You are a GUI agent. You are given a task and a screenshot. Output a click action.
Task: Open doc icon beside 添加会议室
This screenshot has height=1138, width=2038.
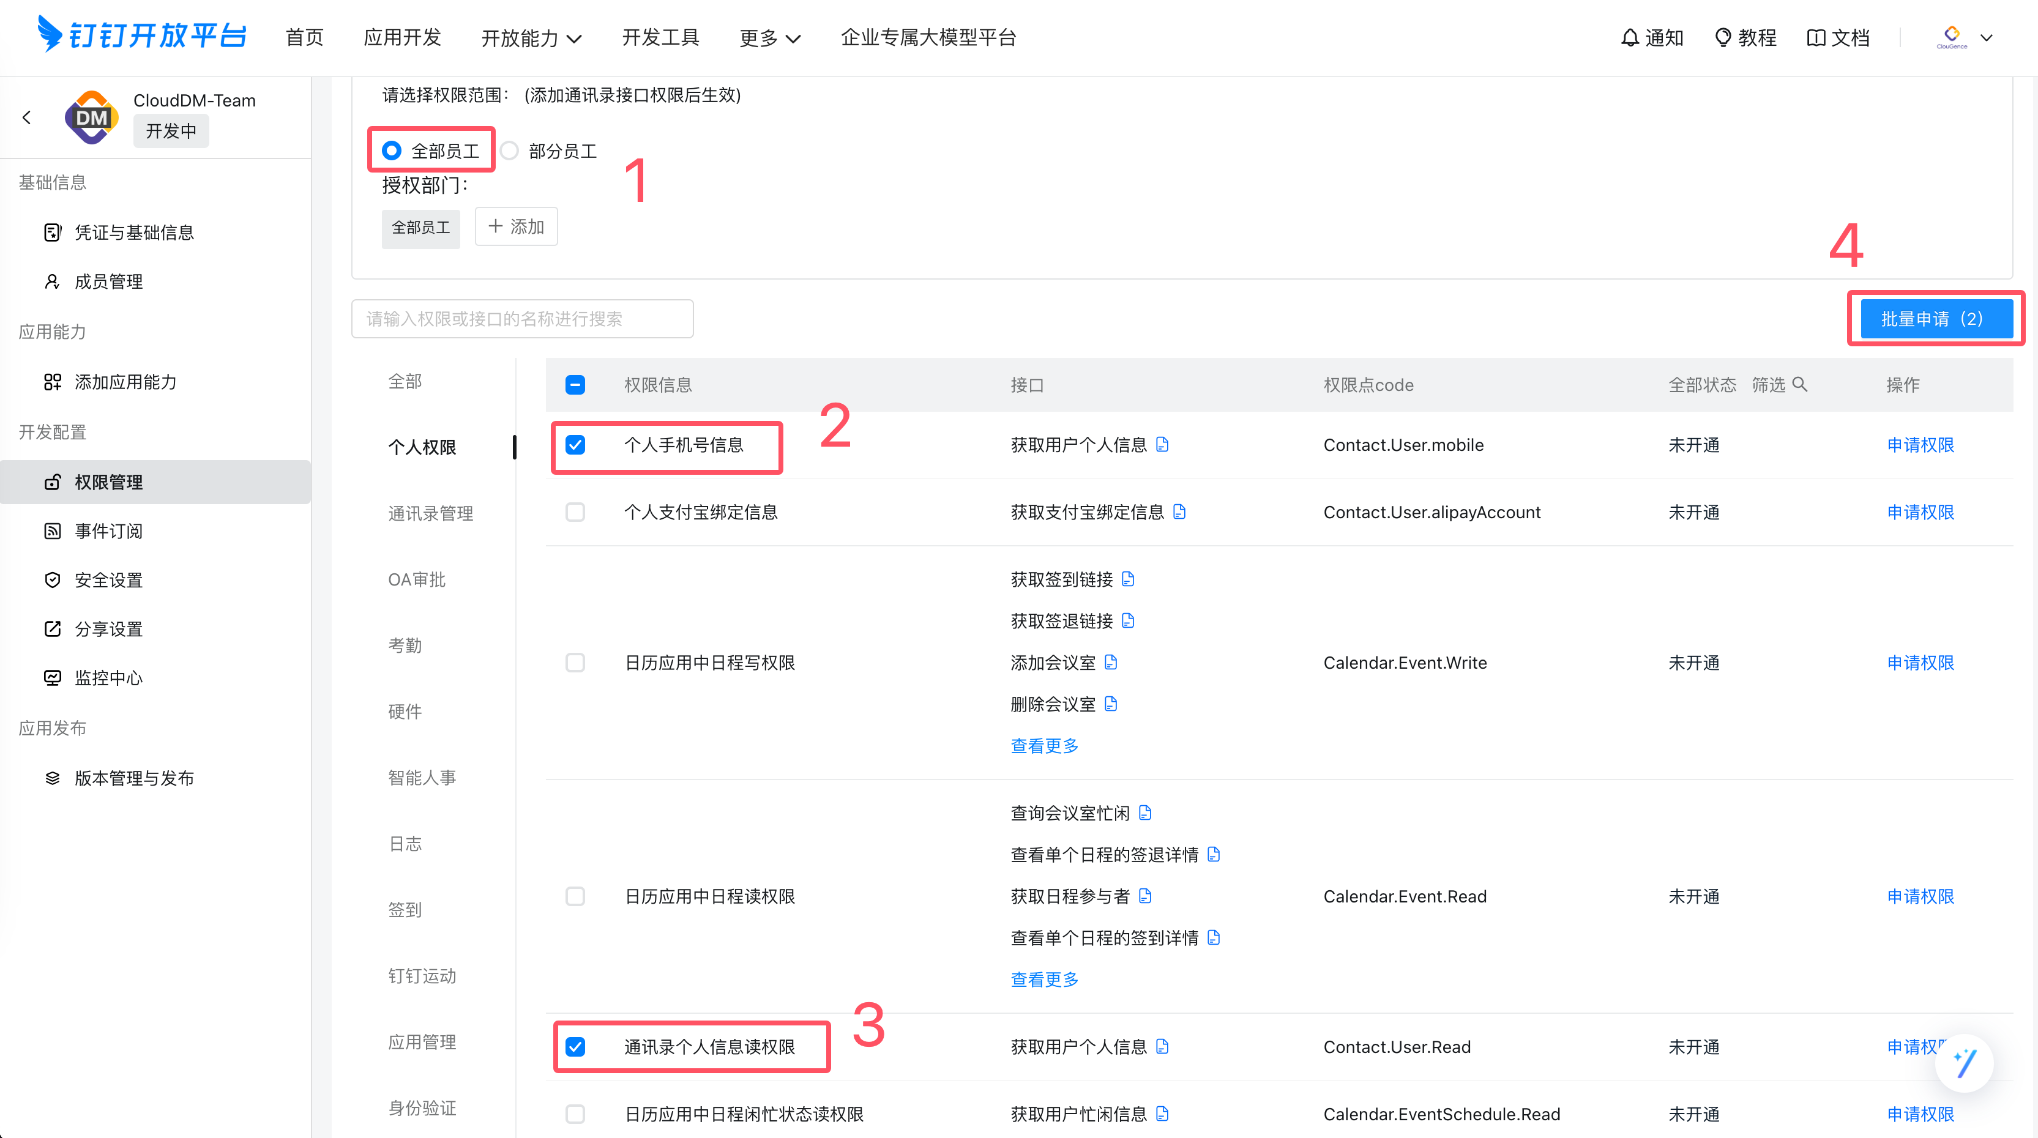tap(1111, 662)
